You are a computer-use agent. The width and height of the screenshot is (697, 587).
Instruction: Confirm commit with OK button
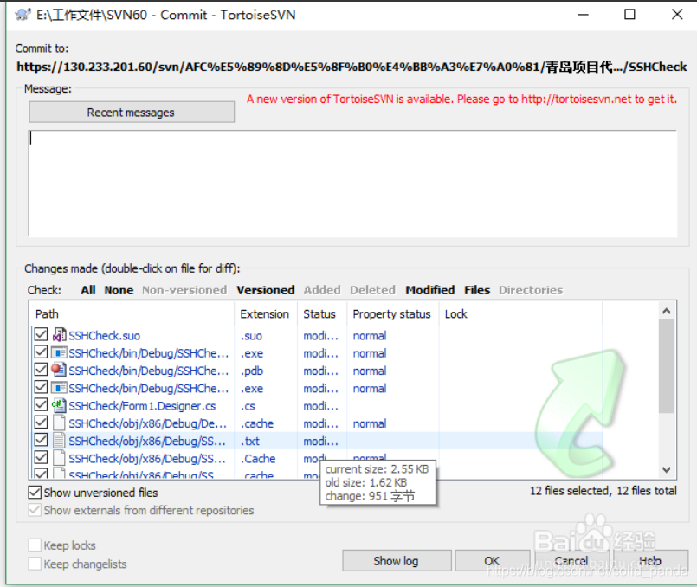tap(492, 561)
